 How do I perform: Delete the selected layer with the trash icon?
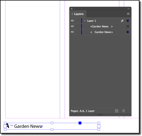click(124, 111)
